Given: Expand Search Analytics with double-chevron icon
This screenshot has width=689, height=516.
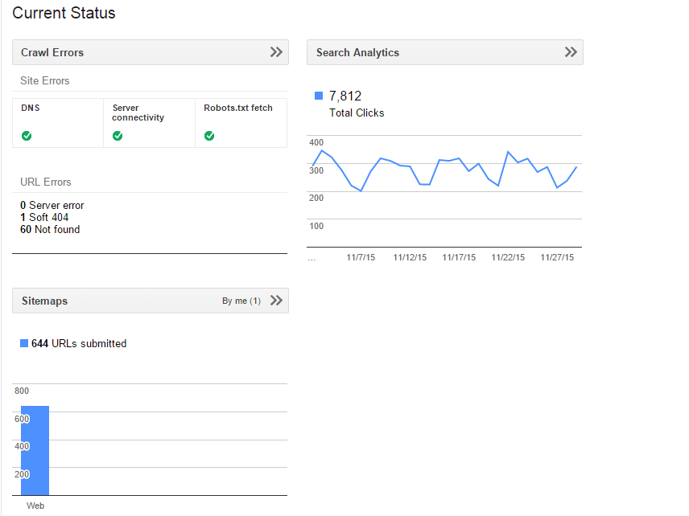Looking at the screenshot, I should [x=571, y=52].
